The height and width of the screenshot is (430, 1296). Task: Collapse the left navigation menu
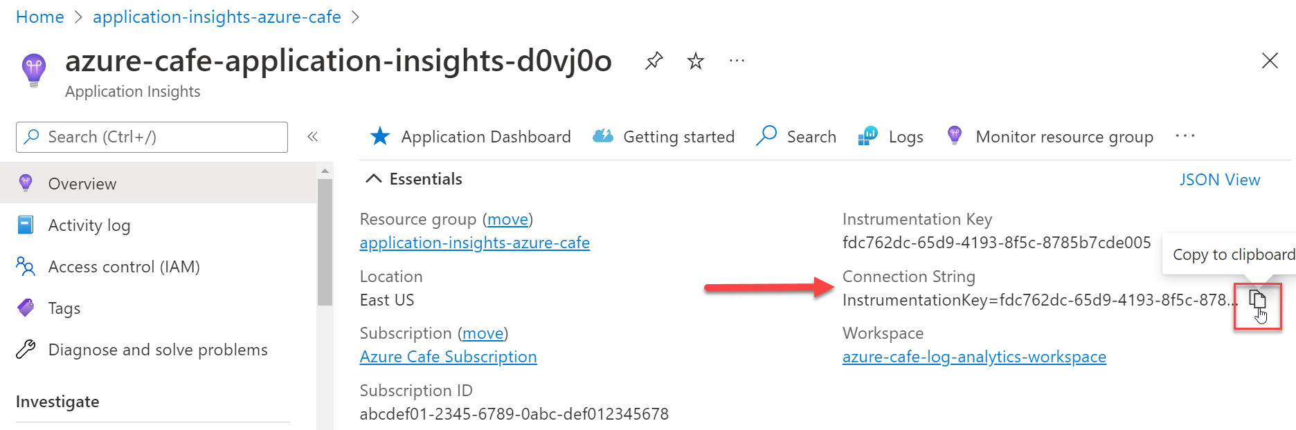pos(312,137)
